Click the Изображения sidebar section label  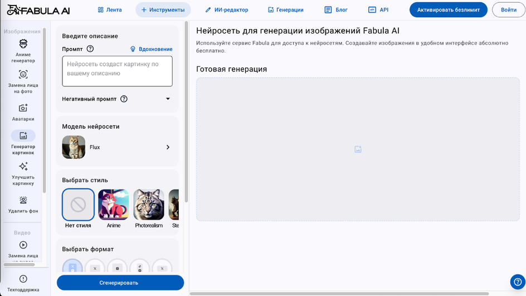point(22,31)
